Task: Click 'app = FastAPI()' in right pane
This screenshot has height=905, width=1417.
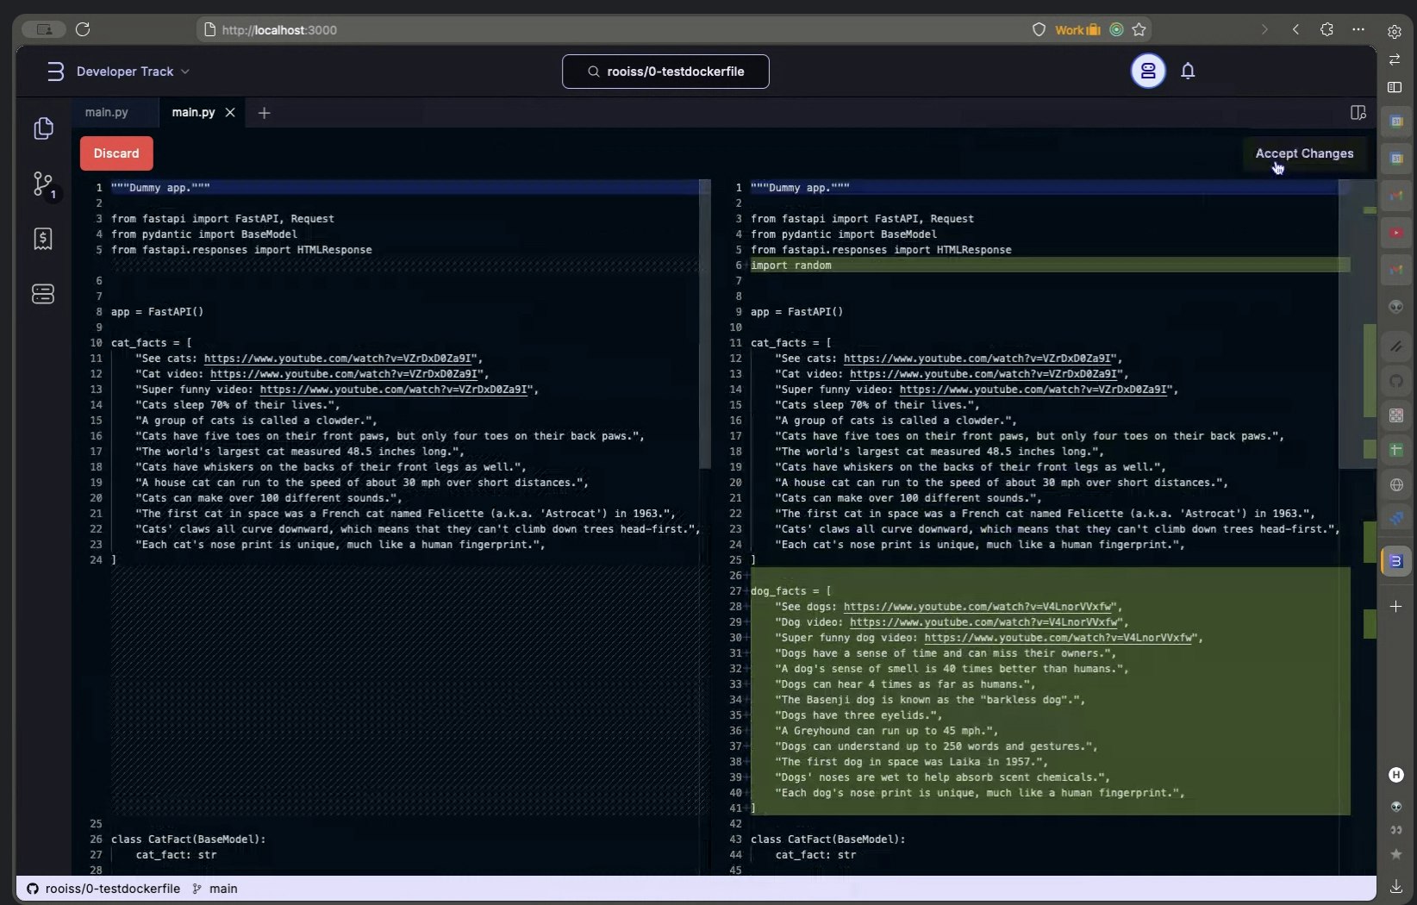Action: coord(797,312)
